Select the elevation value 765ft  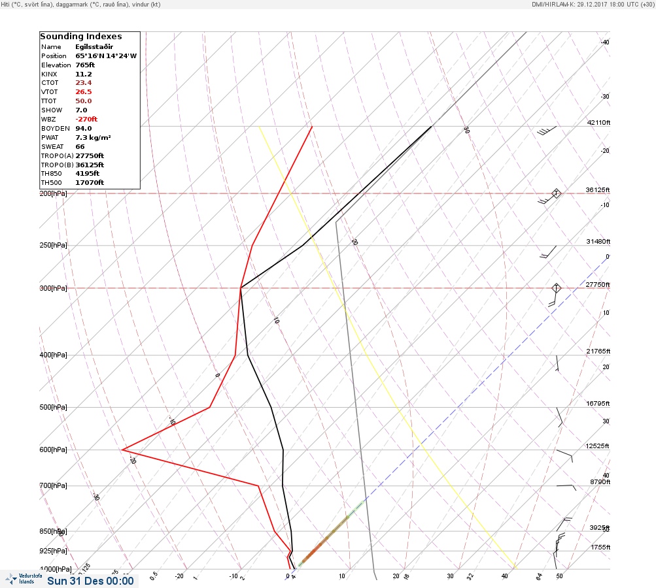[85, 65]
